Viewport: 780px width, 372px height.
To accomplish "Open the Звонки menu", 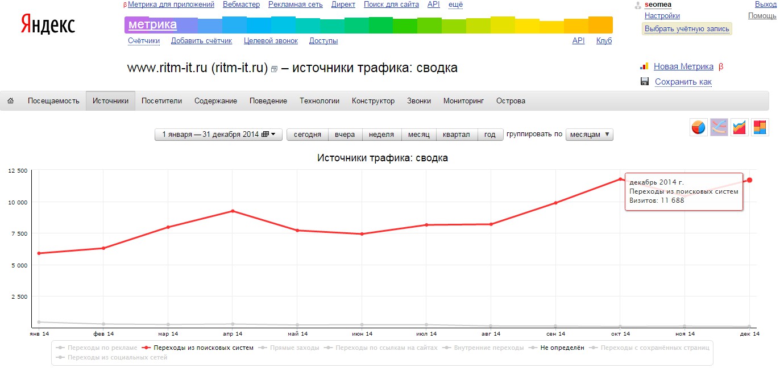I will 419,101.
